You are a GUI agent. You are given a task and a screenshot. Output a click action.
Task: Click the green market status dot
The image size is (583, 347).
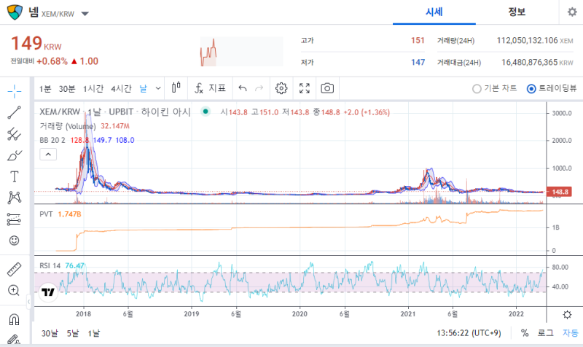206,112
